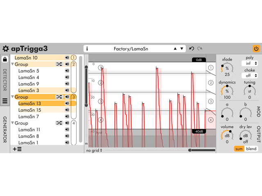The width and height of the screenshot is (262, 196).
Task: Load the previous preset with the up arrow
Action: pyautogui.click(x=175, y=49)
